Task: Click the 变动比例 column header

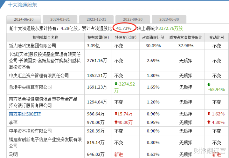Action: pyautogui.click(x=217, y=37)
